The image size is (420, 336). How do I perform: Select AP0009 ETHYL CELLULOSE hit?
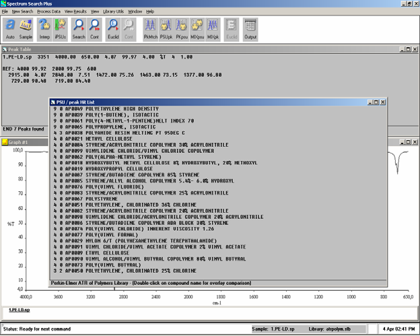[x=91, y=253]
